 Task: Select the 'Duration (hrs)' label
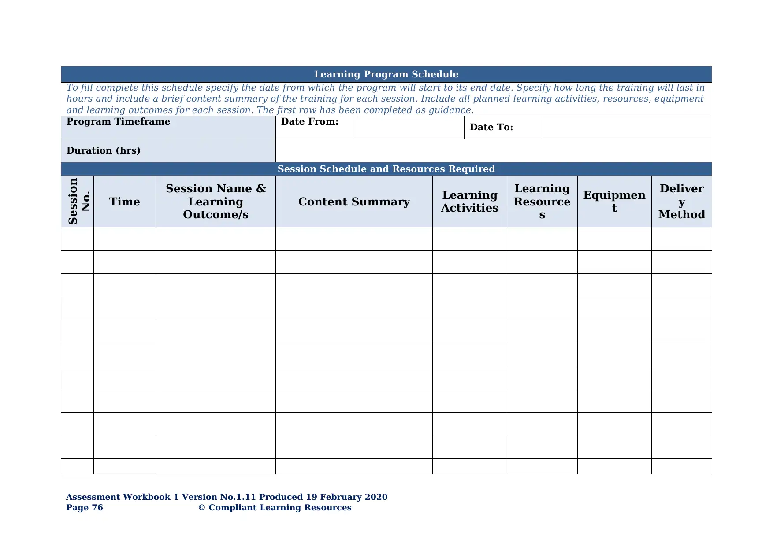click(104, 150)
